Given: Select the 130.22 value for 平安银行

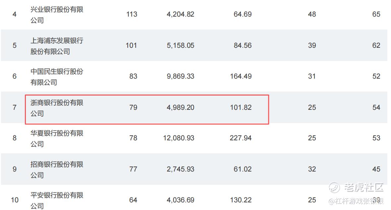Looking at the screenshot, I should click(x=241, y=200).
